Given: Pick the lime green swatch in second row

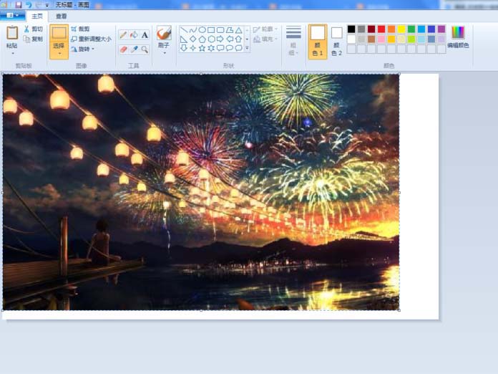Looking at the screenshot, I should (x=411, y=39).
